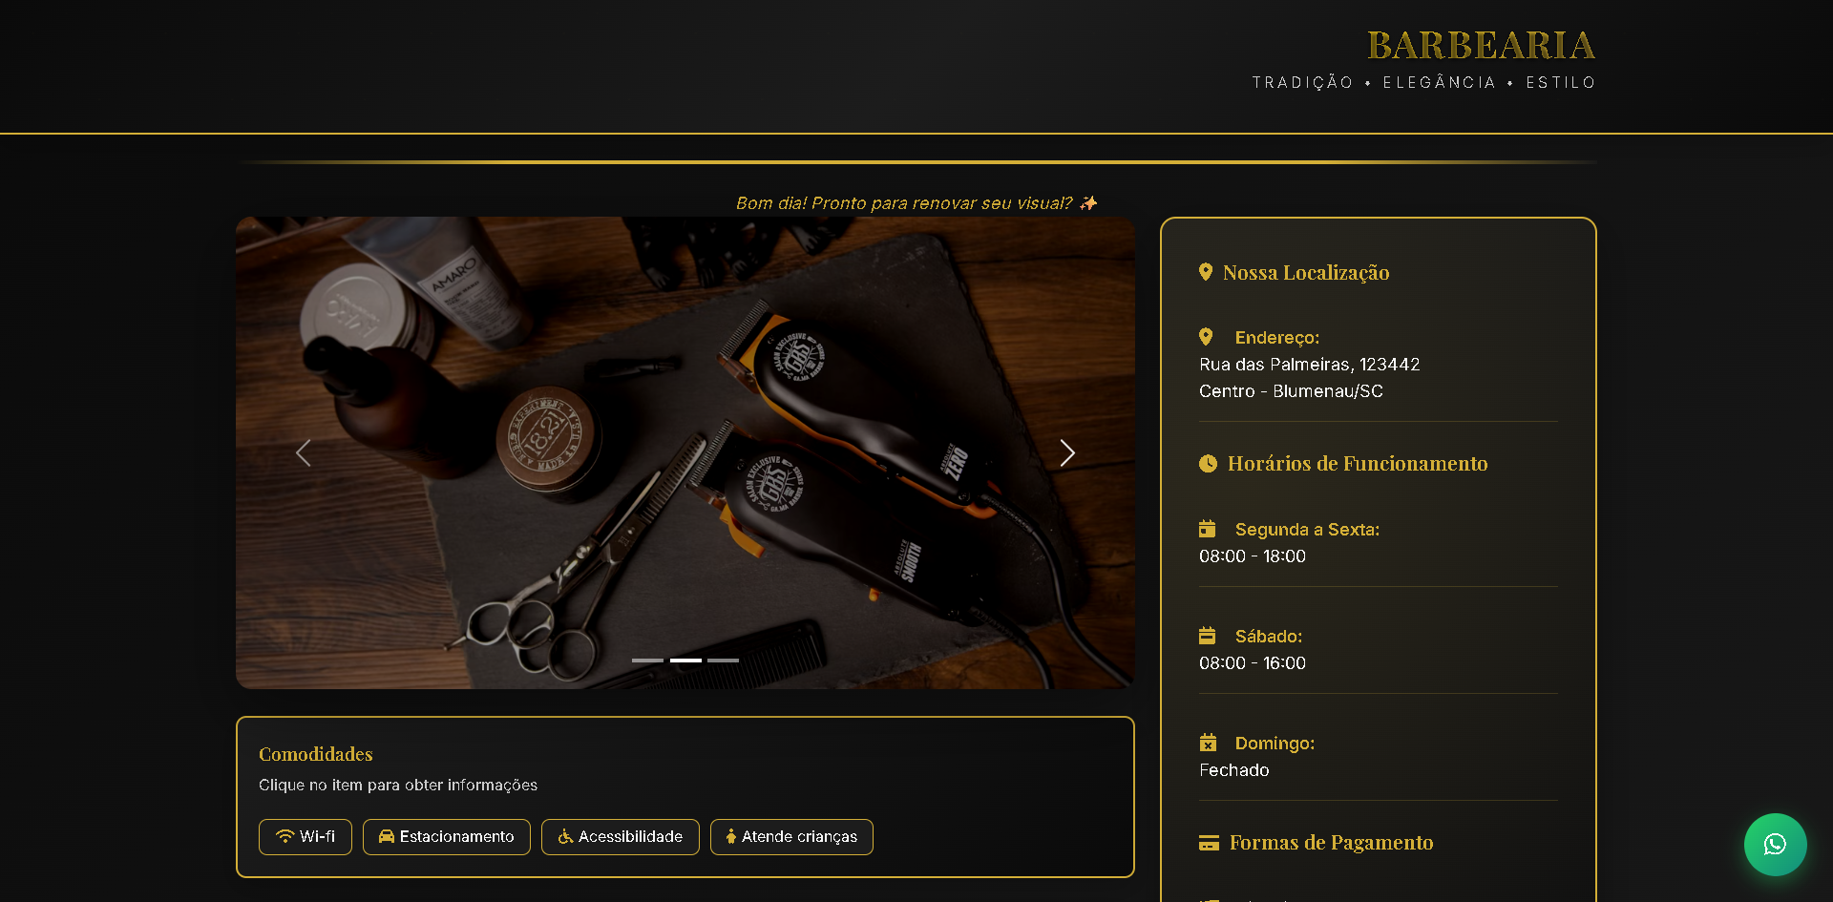This screenshot has width=1833, height=902.
Task: Go to the previous carousel image
Action: click(x=304, y=453)
